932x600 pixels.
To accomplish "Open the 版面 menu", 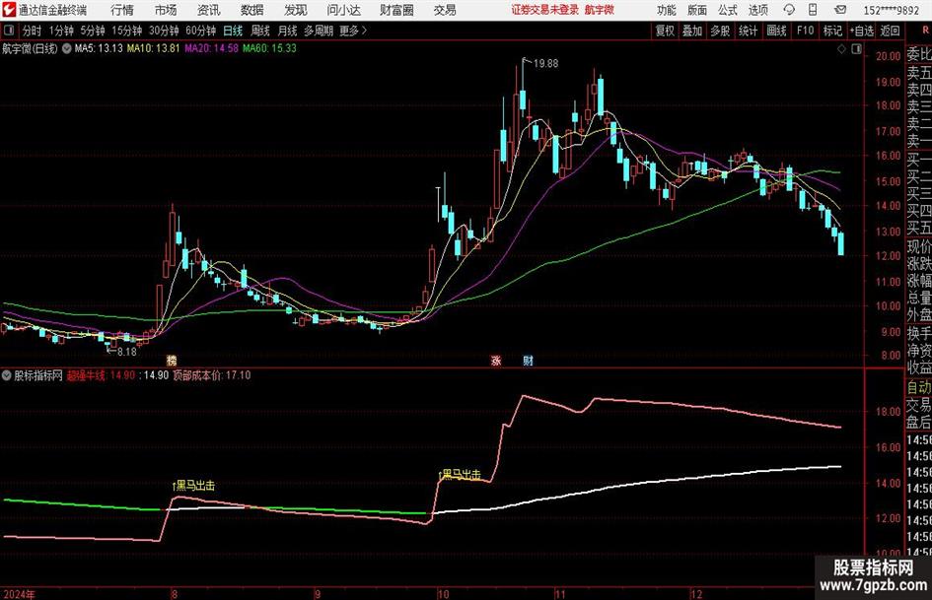I will [696, 10].
